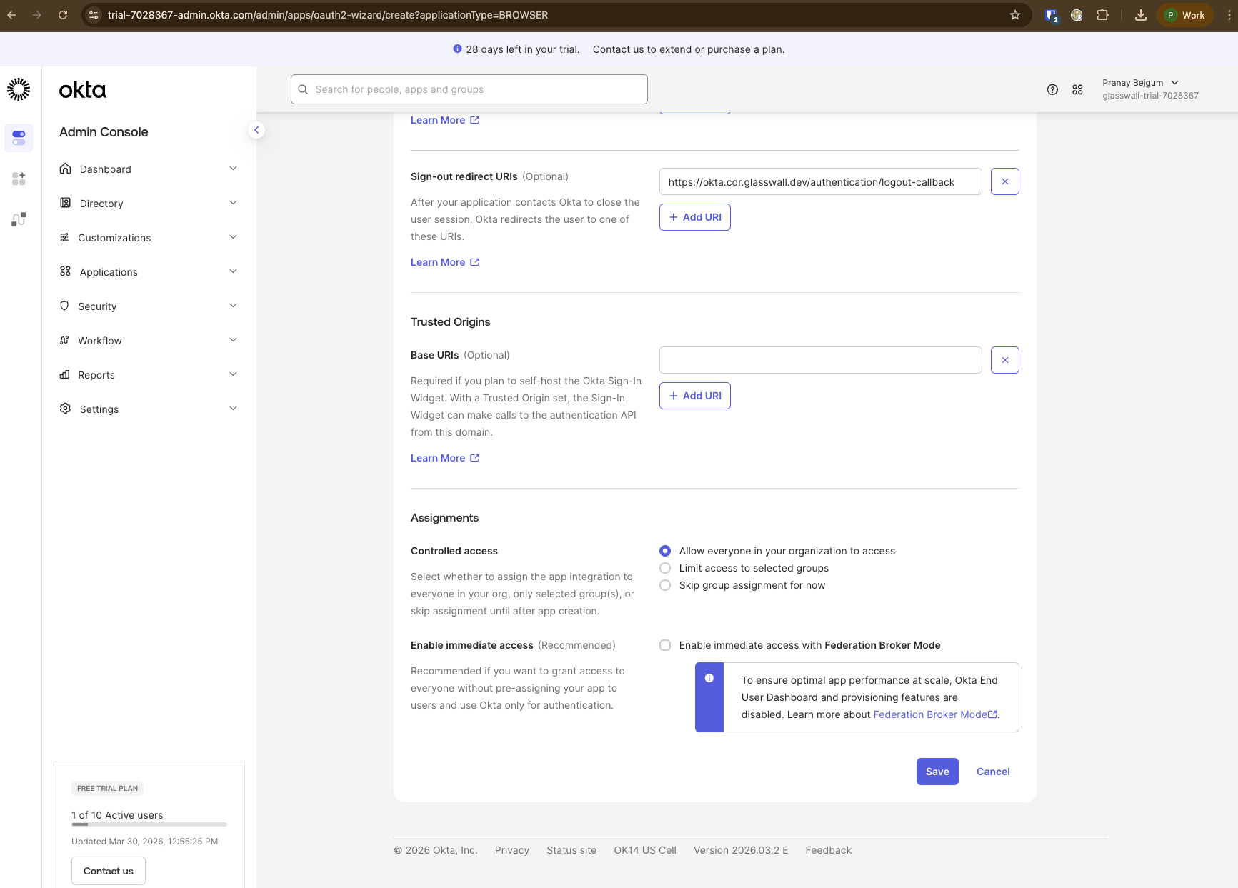
Task: Expand the Workflow menu chevron
Action: click(233, 340)
